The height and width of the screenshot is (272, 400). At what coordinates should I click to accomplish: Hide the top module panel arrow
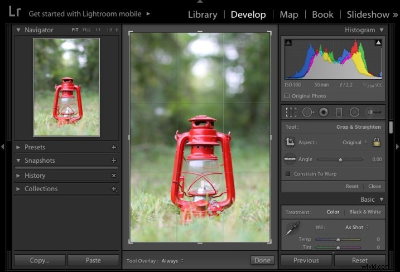[x=200, y=2]
